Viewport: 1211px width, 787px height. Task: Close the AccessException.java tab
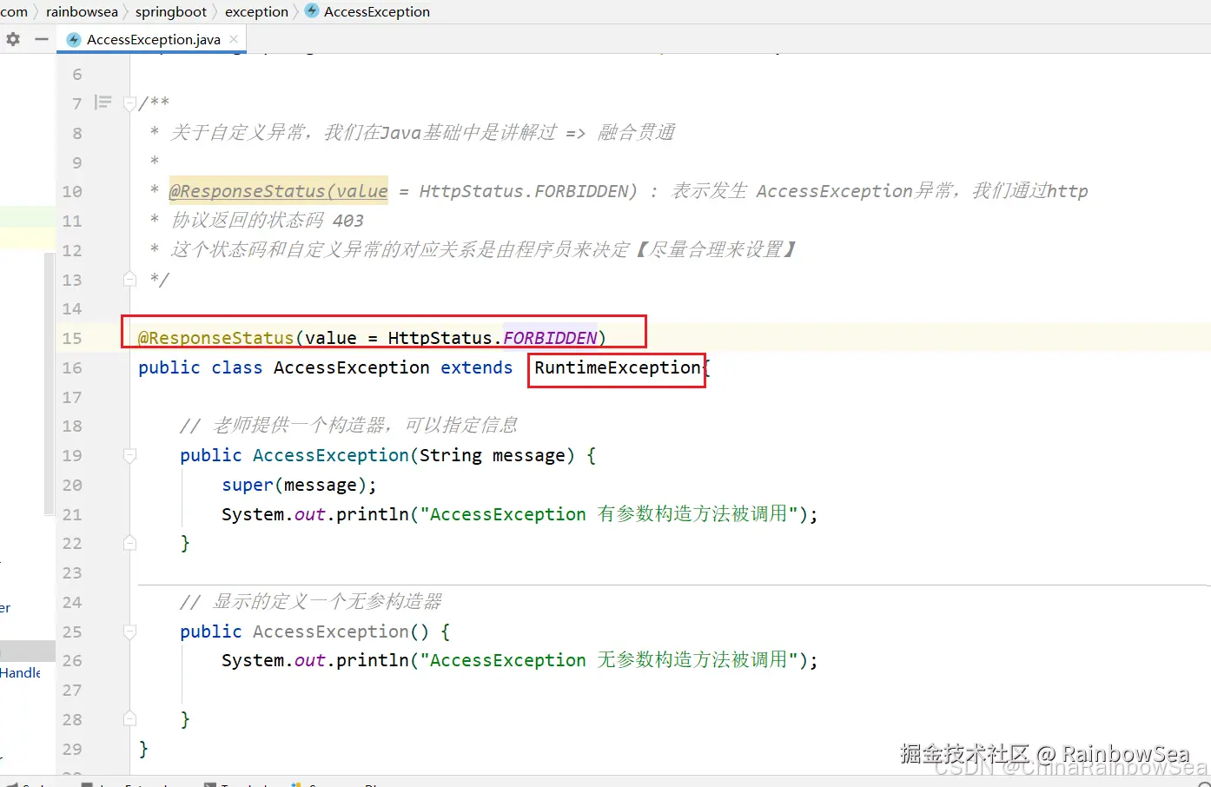pos(234,39)
